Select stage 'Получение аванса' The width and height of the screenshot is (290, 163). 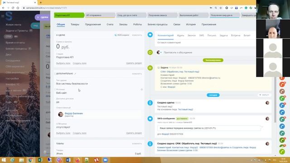tap(162, 15)
